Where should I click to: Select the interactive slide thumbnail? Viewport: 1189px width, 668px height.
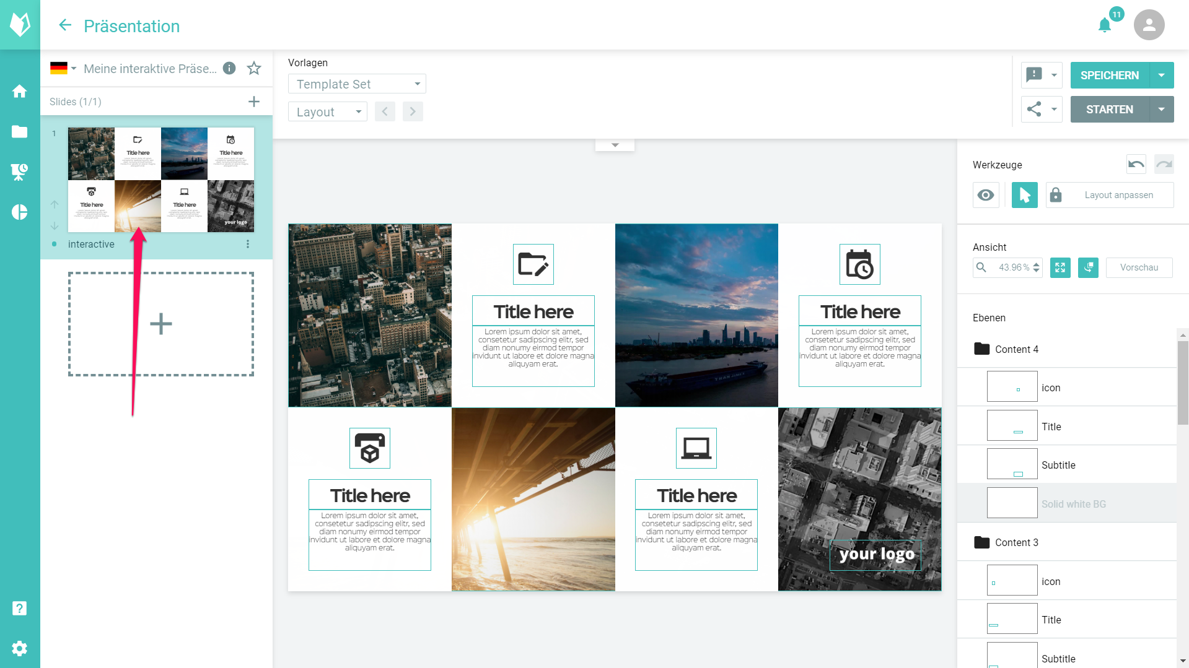tap(161, 180)
